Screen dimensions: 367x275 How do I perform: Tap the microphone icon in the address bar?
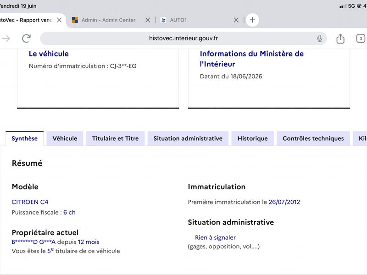(x=320, y=38)
